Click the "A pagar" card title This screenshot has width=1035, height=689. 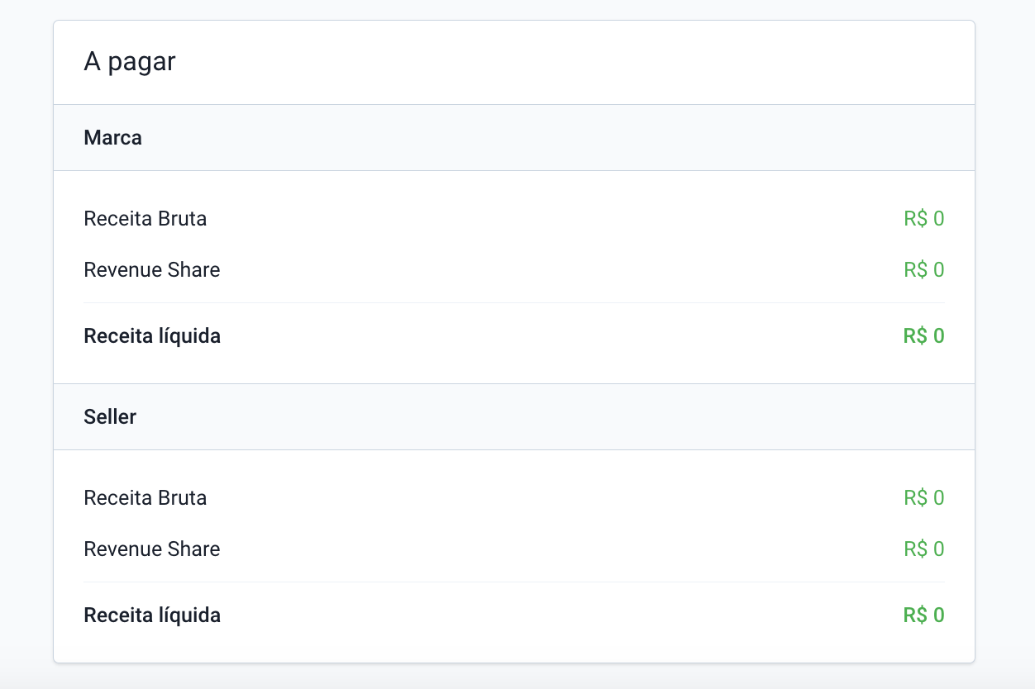click(130, 62)
